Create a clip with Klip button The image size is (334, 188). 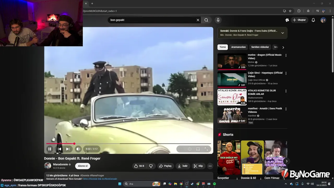[x=198, y=166]
